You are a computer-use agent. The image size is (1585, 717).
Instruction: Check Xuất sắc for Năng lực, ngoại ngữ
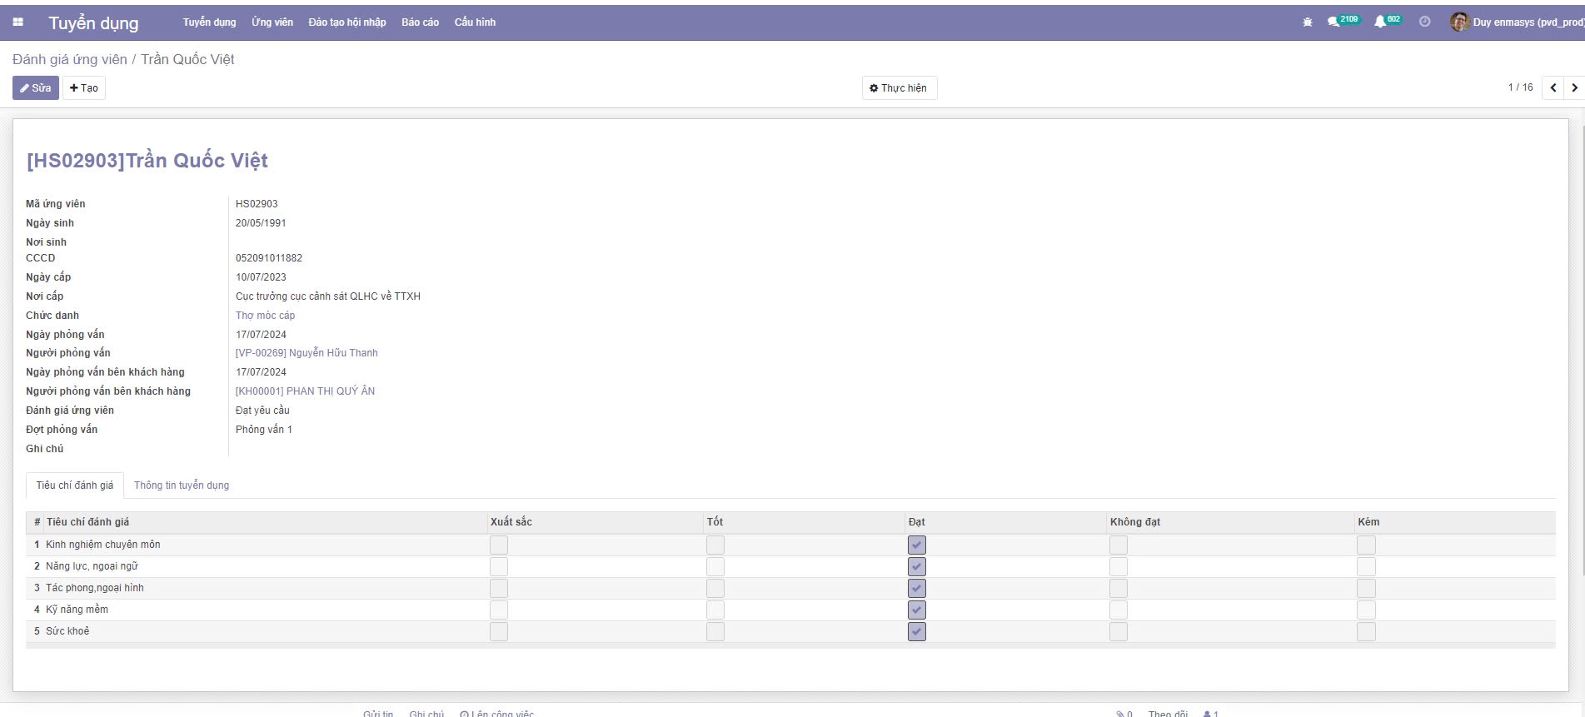coord(499,567)
